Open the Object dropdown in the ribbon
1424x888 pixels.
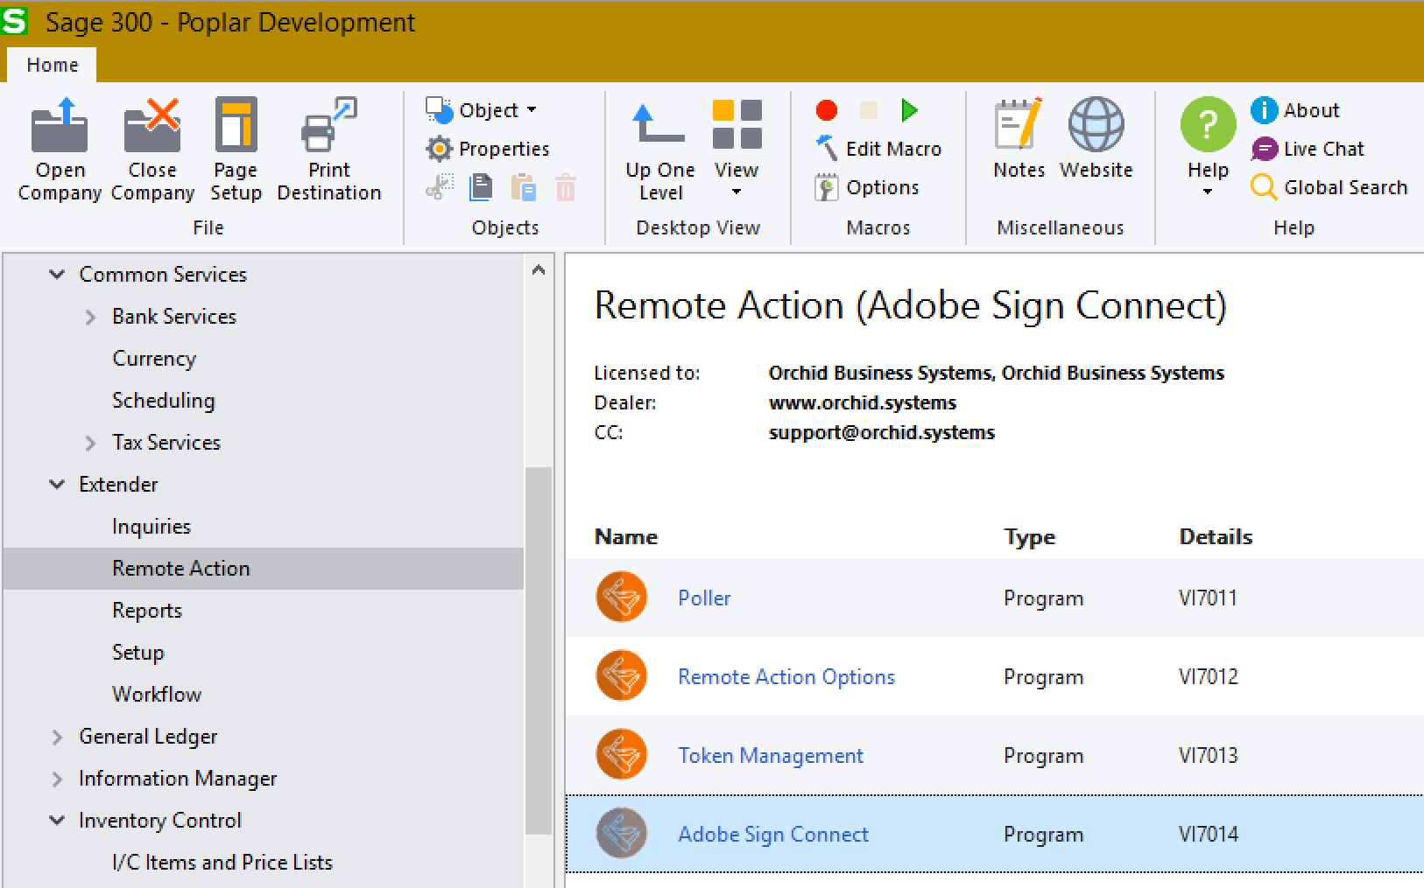(482, 110)
